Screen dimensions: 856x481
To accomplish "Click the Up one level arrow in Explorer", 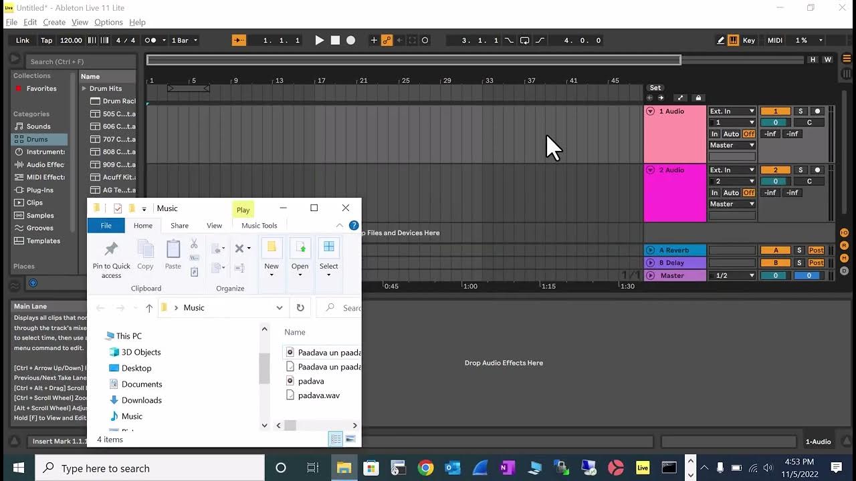I will click(149, 308).
